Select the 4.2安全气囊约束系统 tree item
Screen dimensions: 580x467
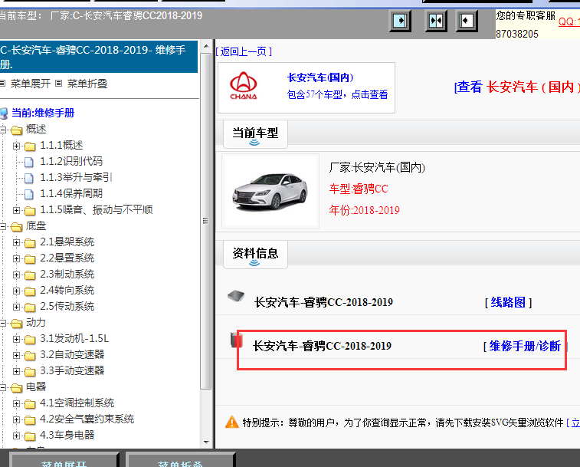[x=87, y=419]
